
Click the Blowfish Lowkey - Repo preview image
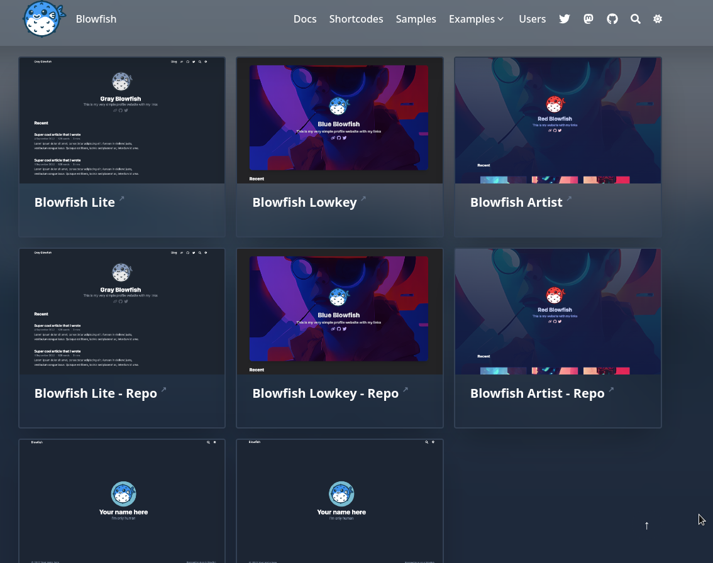(x=340, y=312)
